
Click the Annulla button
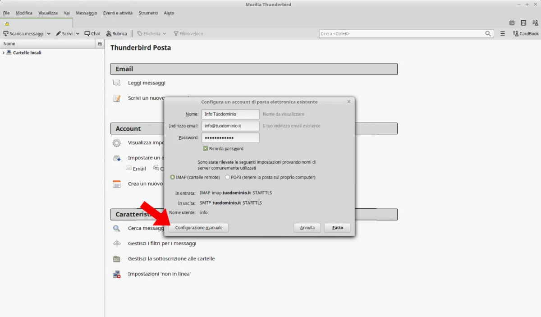[x=307, y=228]
